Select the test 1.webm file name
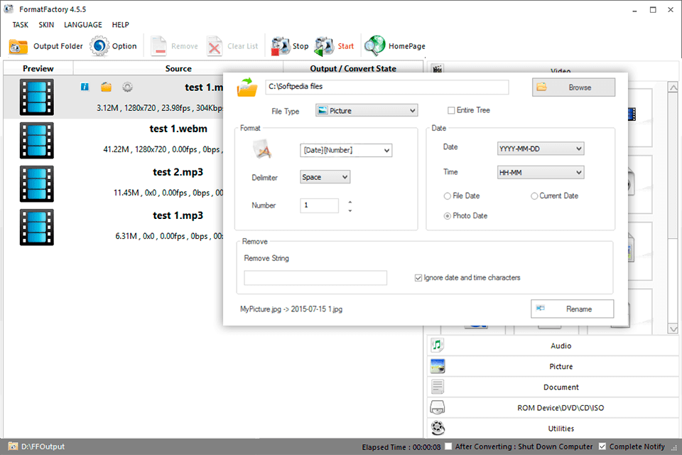 pyautogui.click(x=178, y=129)
